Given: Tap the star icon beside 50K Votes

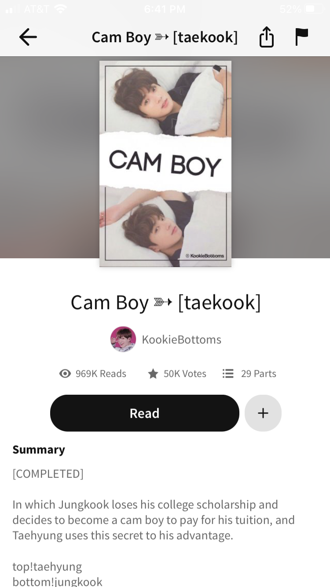Looking at the screenshot, I should pos(153,374).
